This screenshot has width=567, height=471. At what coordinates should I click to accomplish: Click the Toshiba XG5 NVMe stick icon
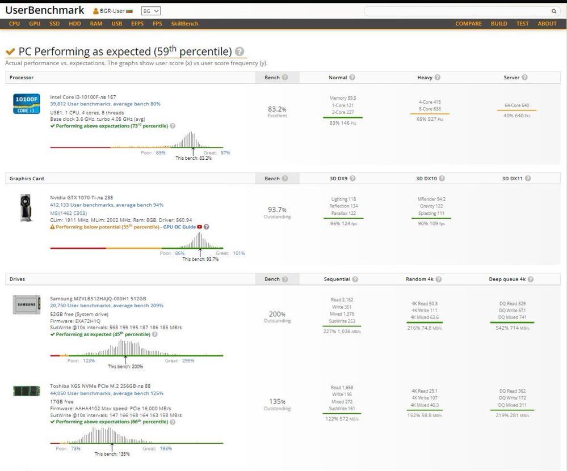pyautogui.click(x=27, y=391)
